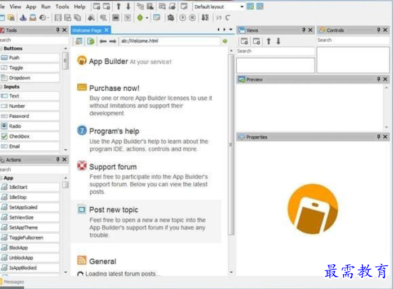Click the second layout icon beside Default layout

point(260,7)
